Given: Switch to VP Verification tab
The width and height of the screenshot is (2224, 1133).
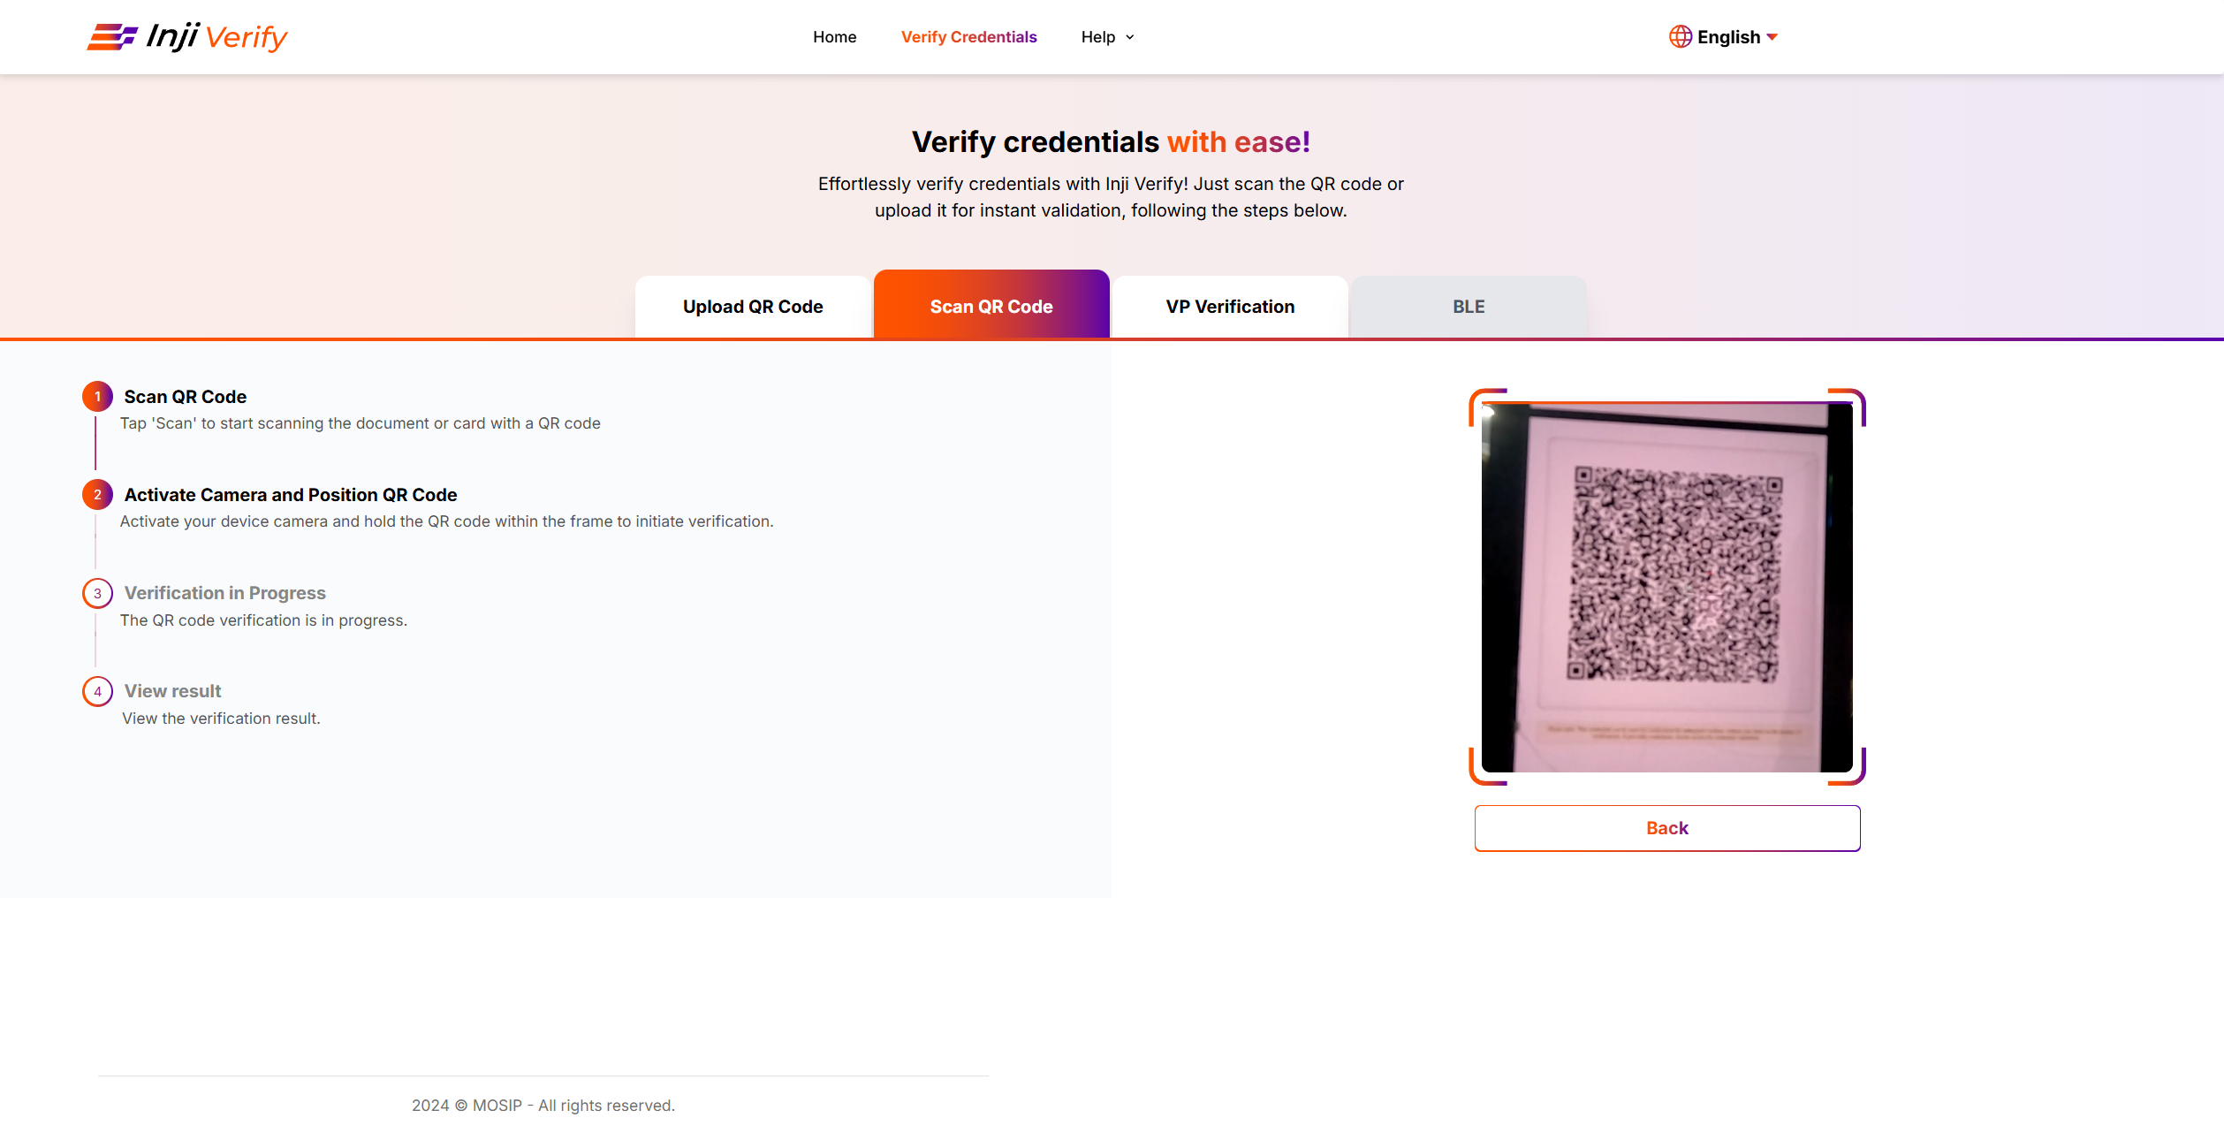Looking at the screenshot, I should pyautogui.click(x=1230, y=307).
